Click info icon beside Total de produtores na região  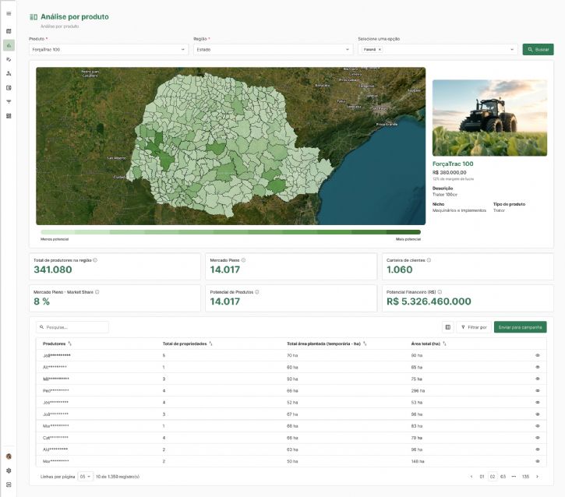[95, 260]
